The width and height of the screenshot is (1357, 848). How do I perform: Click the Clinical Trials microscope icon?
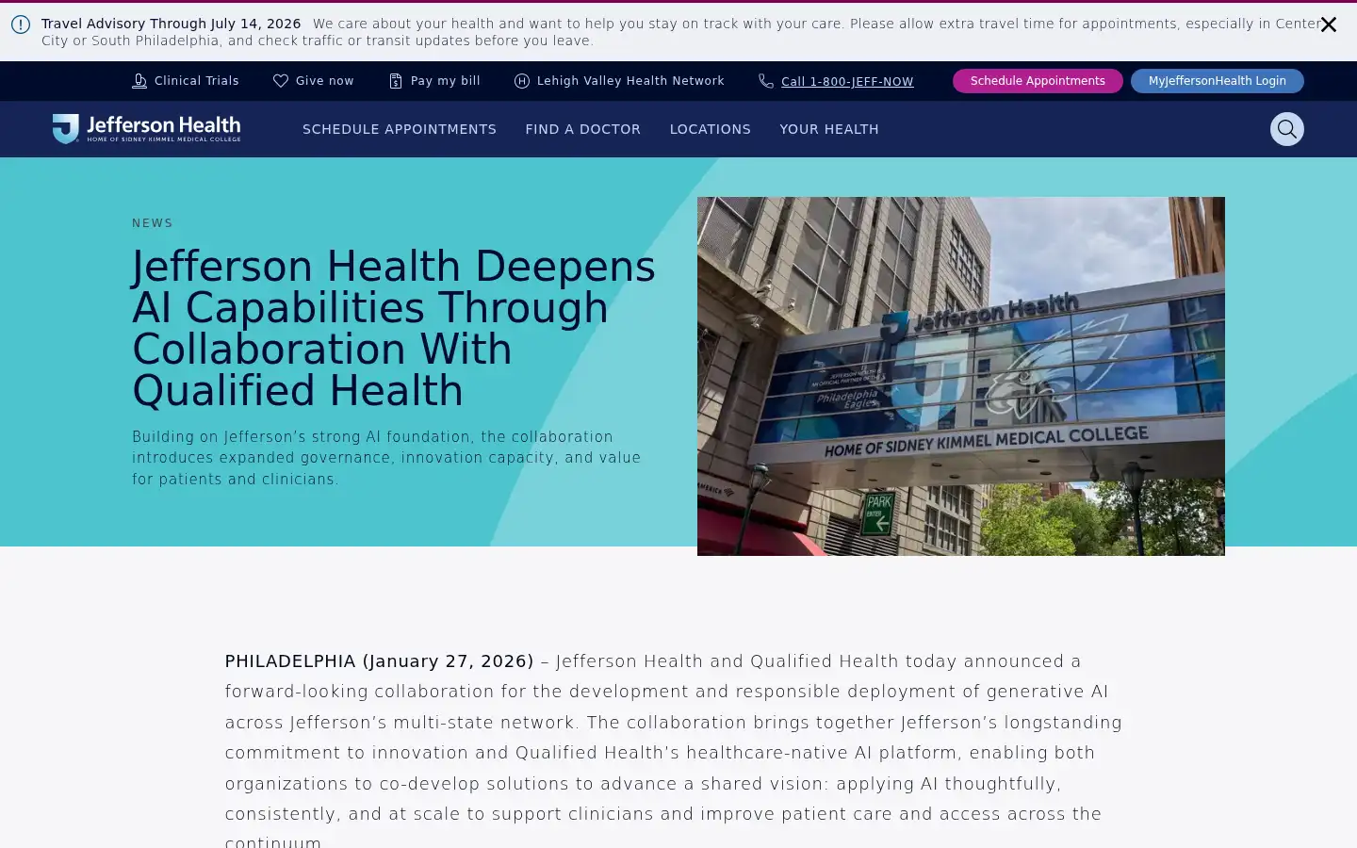pos(139,81)
